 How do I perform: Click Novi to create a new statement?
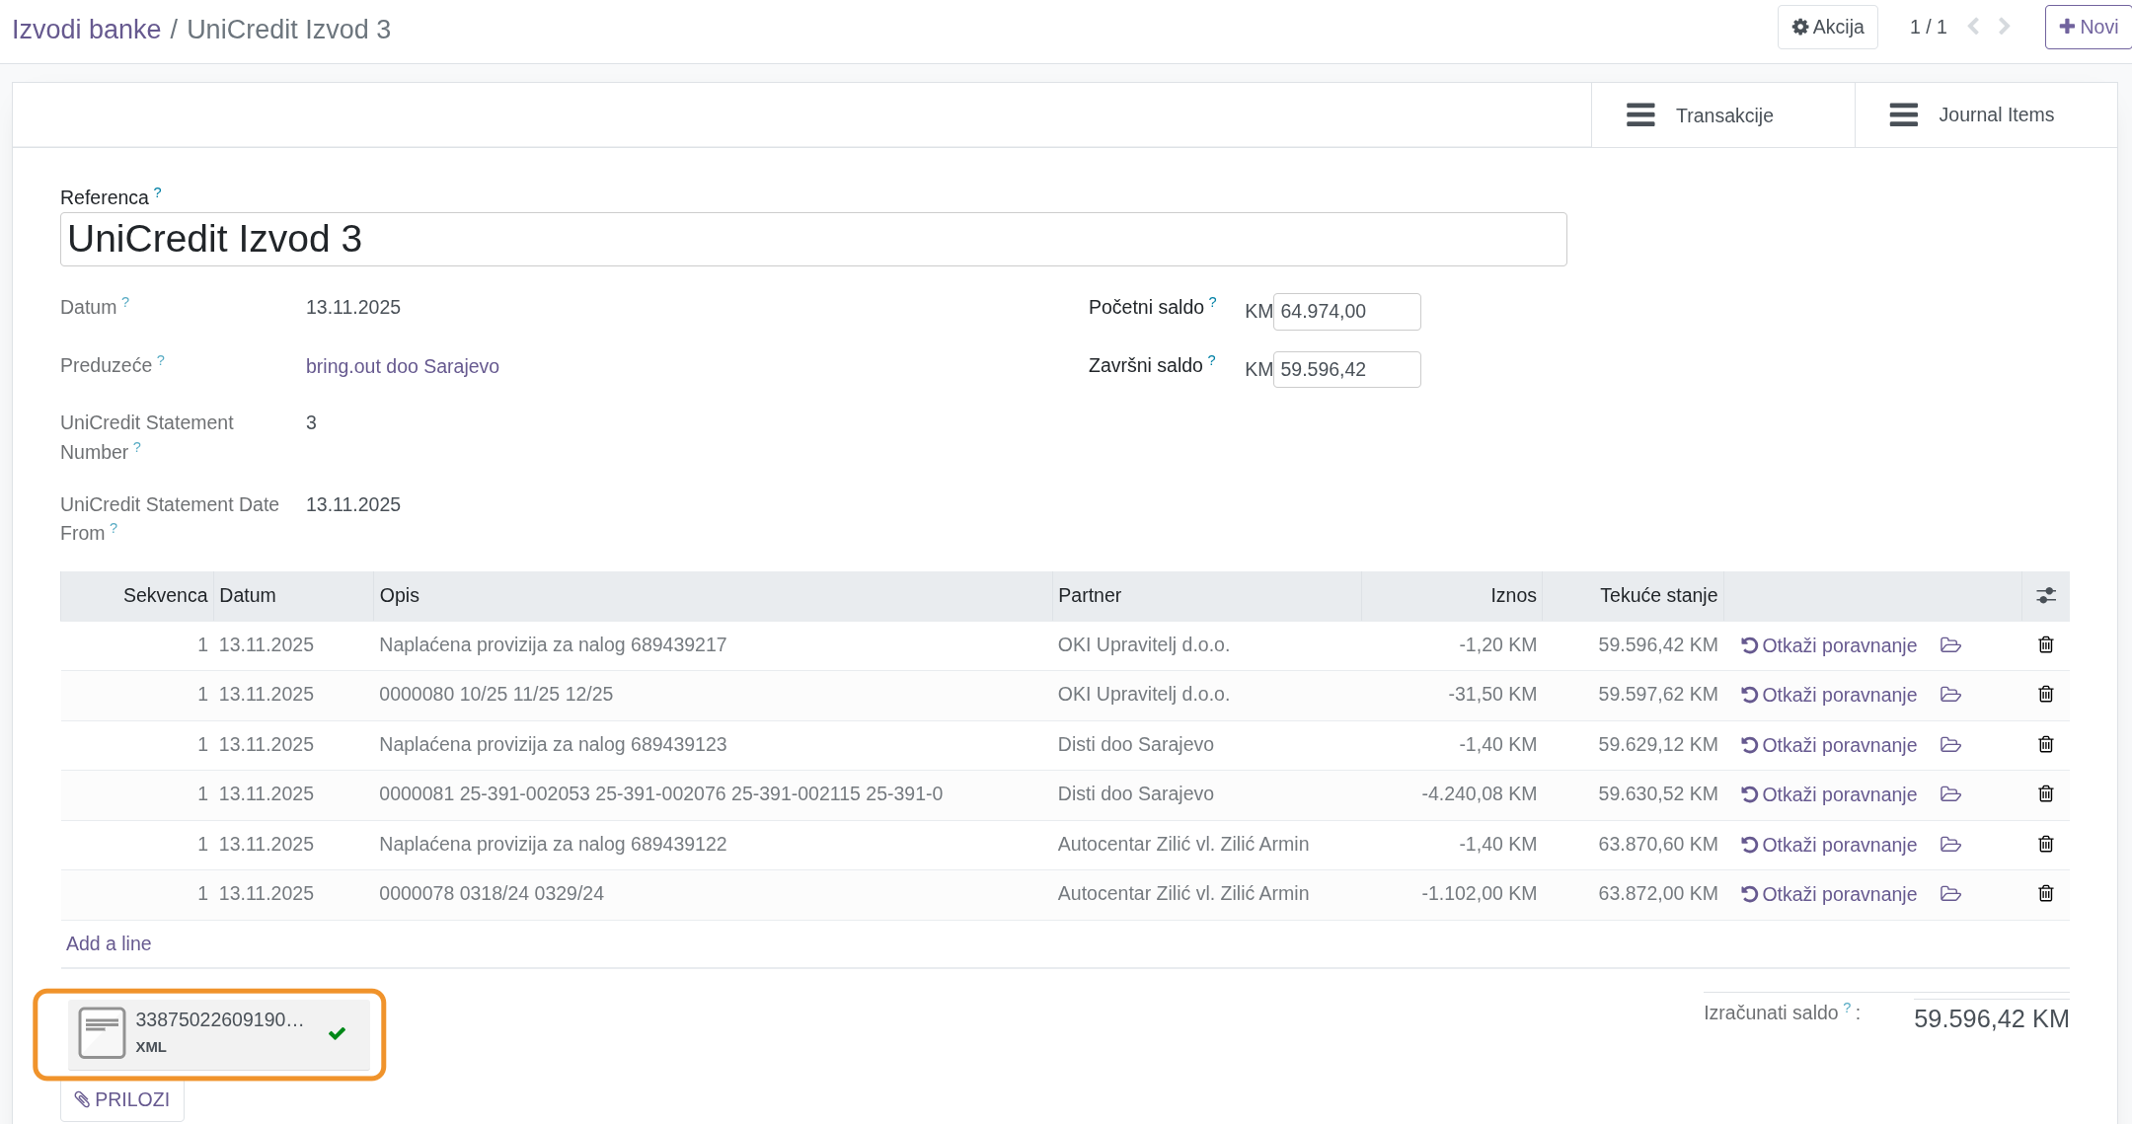tap(2088, 27)
